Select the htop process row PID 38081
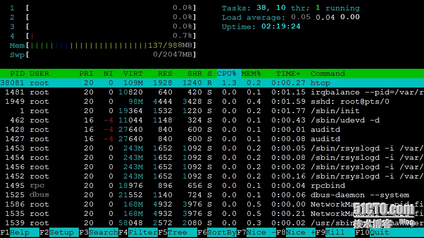The height and width of the screenshot is (238, 424). (212, 83)
